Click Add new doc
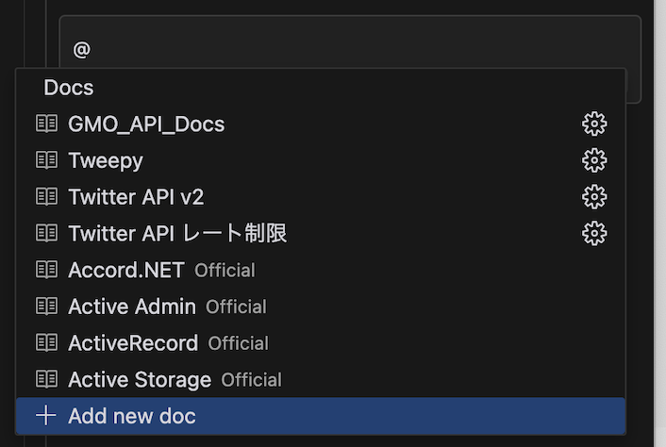The height and width of the screenshot is (447, 666). [321, 416]
